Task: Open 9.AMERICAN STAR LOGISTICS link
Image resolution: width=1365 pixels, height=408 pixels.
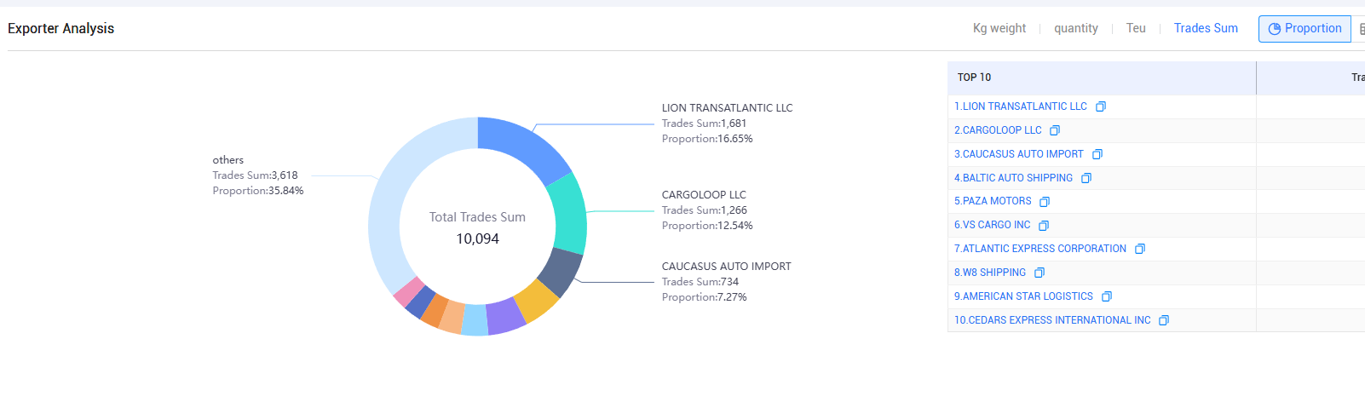Action: [1023, 296]
